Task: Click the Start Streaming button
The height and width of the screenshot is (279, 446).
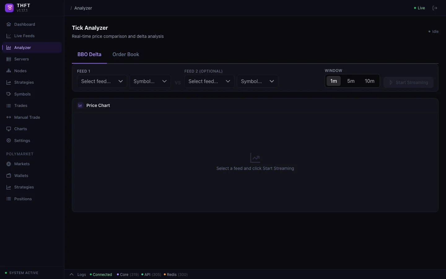Action: (x=408, y=82)
